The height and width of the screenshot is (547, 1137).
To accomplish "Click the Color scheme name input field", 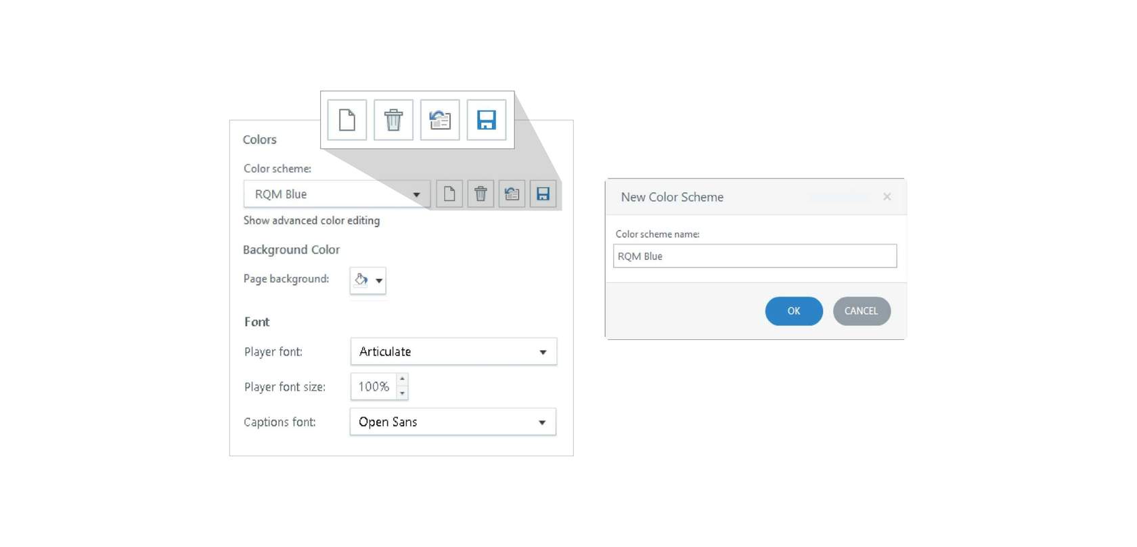I will (x=755, y=256).
